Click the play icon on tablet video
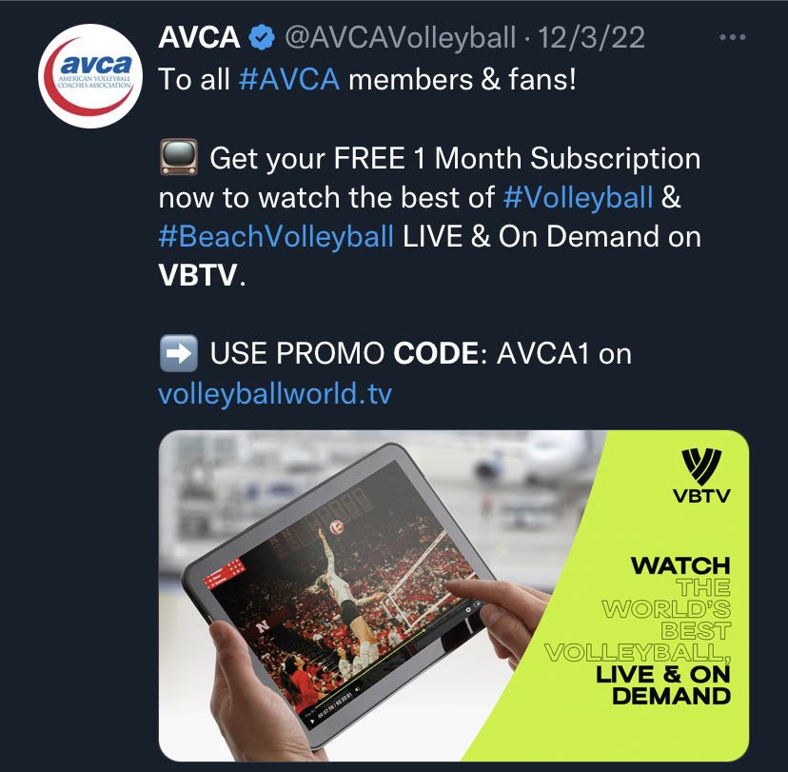 [312, 722]
